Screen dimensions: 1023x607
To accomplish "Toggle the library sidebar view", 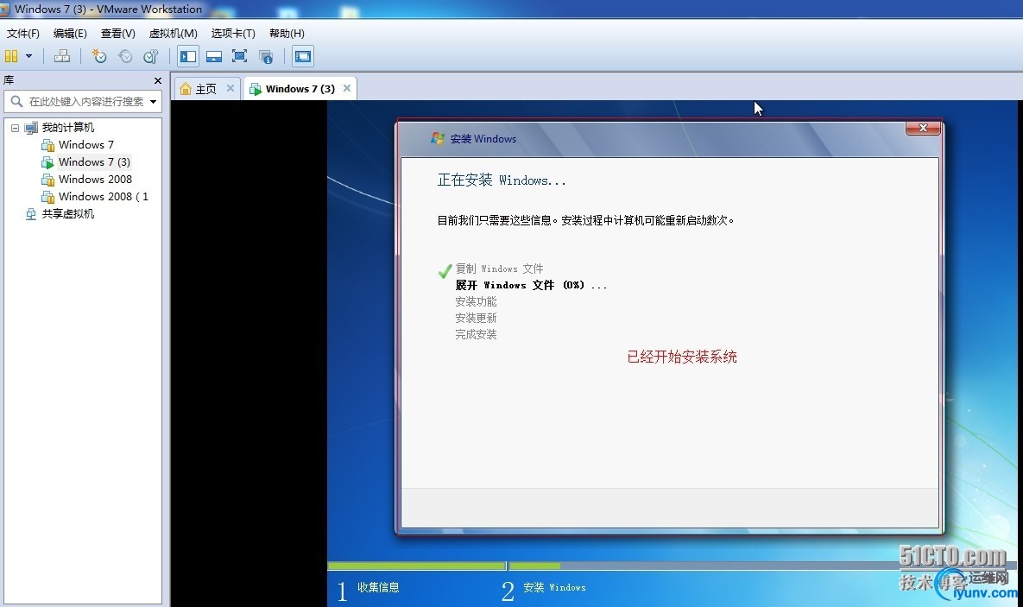I will coord(188,56).
